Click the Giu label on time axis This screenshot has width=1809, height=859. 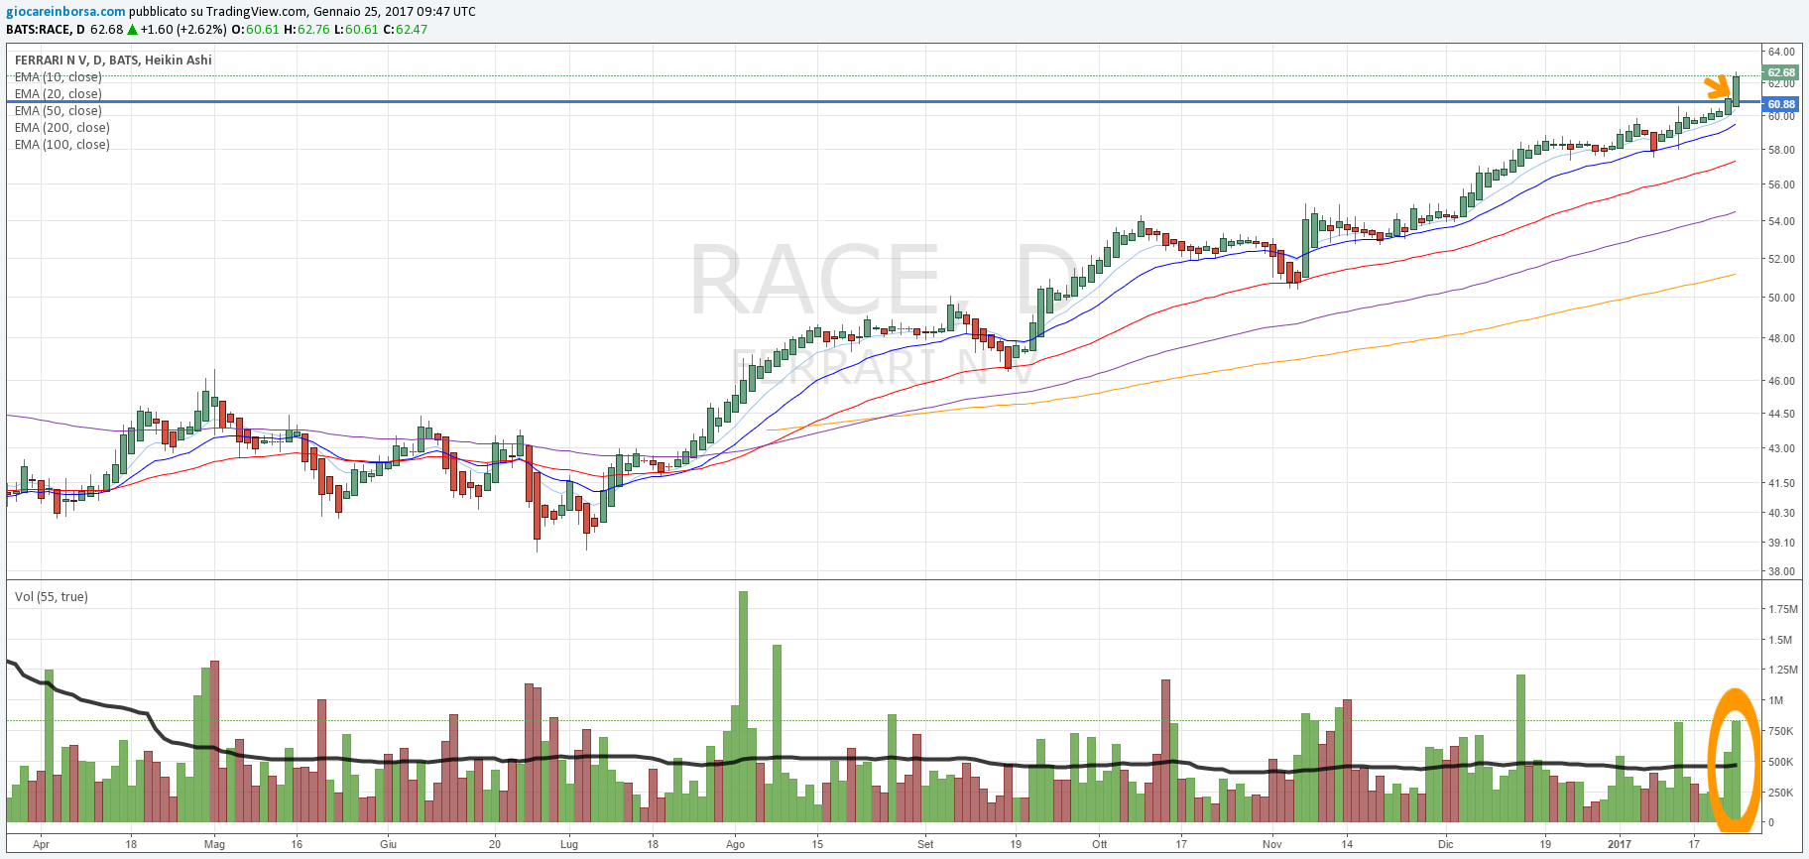tap(388, 845)
